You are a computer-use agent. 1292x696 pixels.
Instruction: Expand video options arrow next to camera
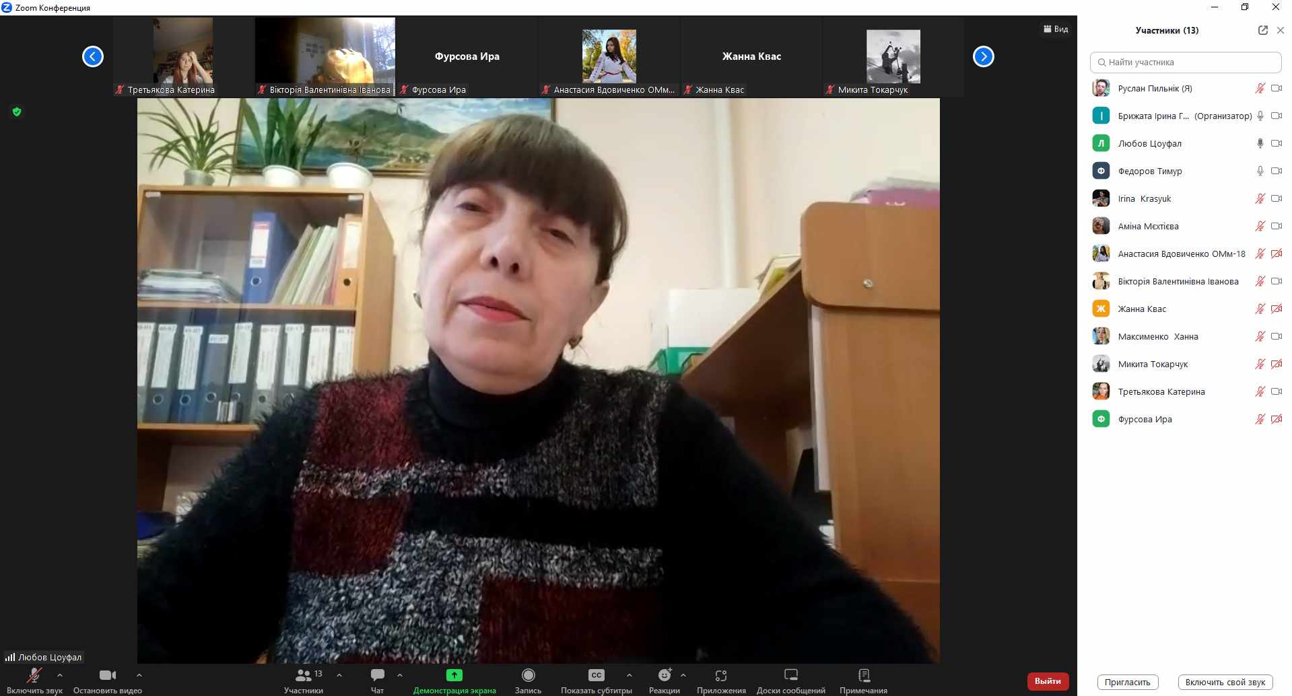tap(139, 674)
